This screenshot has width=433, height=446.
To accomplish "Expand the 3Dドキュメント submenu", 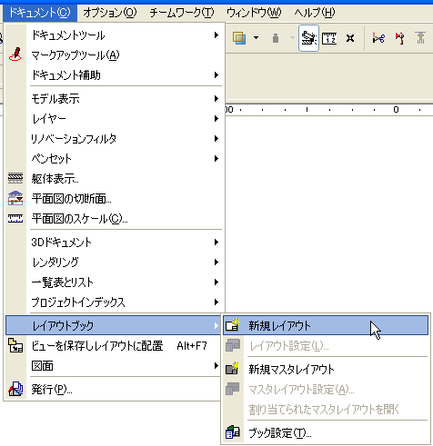I will click(x=114, y=243).
